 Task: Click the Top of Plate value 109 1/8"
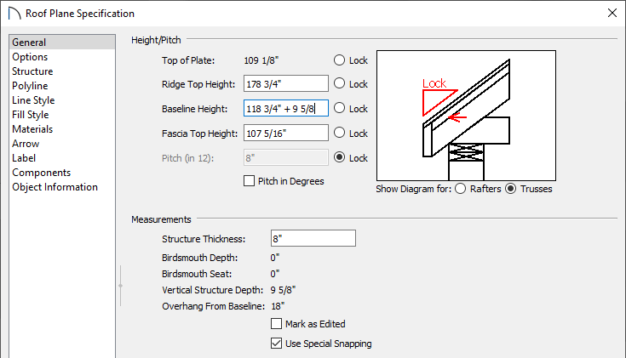click(261, 60)
